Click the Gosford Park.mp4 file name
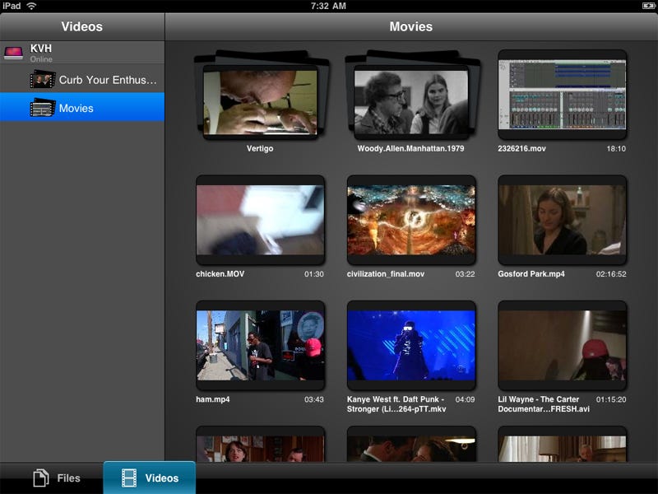 coord(531,274)
